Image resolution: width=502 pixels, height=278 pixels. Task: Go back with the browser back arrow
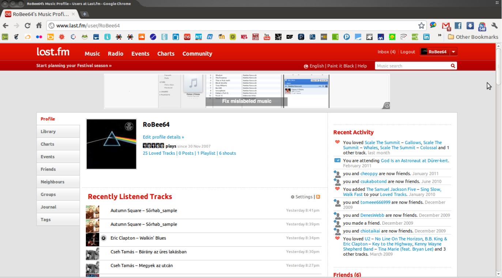[5, 26]
